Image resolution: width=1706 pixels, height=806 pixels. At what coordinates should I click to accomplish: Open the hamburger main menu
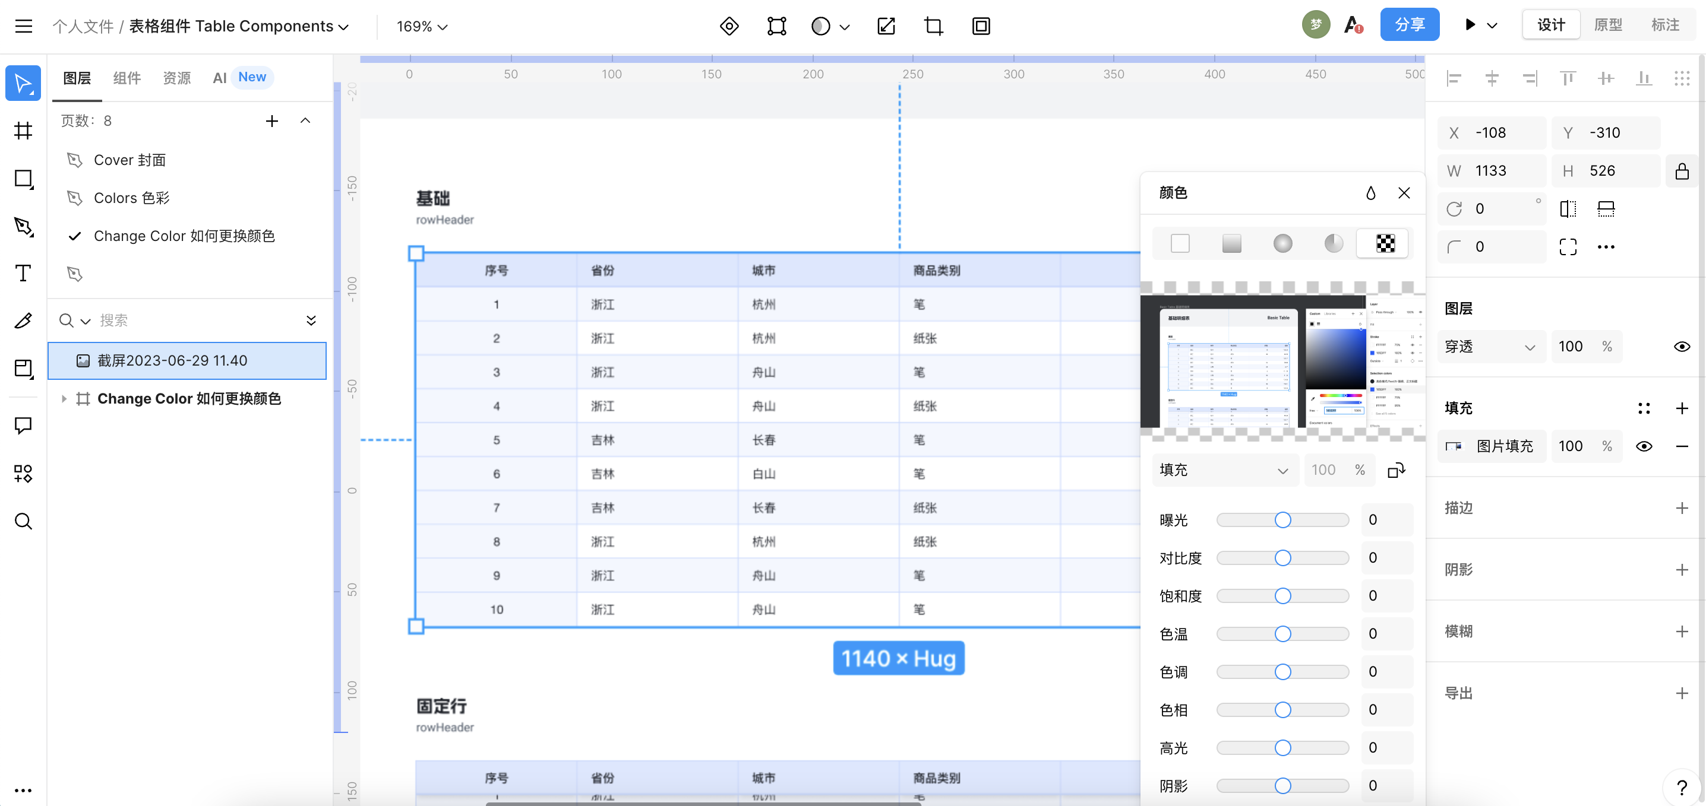click(x=24, y=27)
